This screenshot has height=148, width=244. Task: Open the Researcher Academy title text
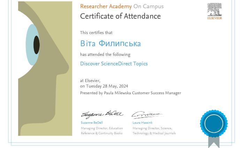pos(106,7)
